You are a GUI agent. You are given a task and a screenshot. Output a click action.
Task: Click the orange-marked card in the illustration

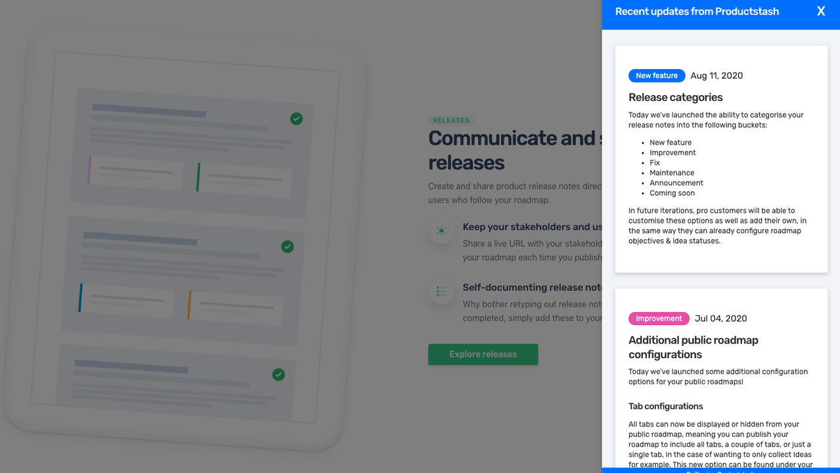pyautogui.click(x=235, y=307)
